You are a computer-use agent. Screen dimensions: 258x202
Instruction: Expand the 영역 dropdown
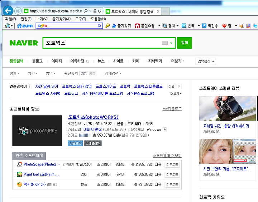(x=51, y=73)
